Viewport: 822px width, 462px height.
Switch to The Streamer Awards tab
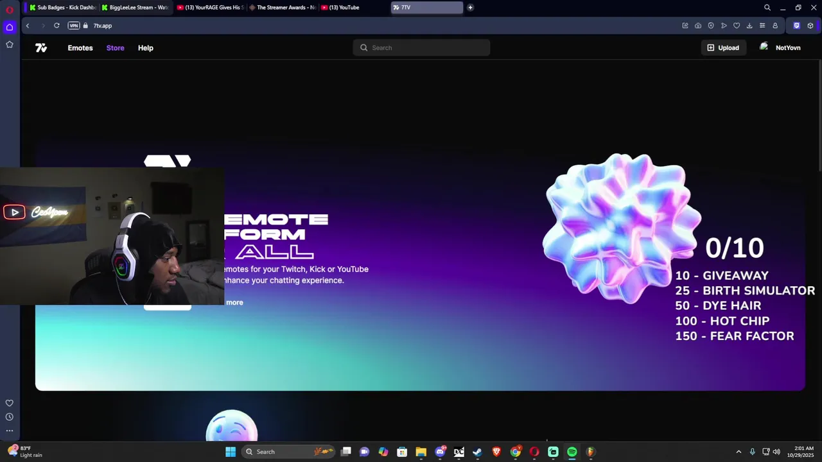(x=283, y=8)
